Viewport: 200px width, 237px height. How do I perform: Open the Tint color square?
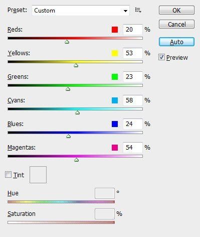coord(38,175)
